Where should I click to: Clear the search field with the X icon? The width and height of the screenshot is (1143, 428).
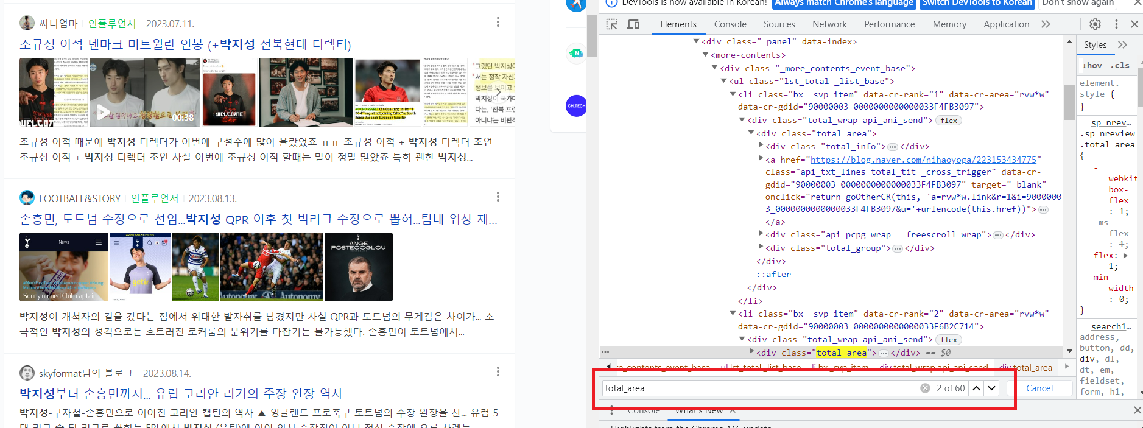pyautogui.click(x=925, y=388)
